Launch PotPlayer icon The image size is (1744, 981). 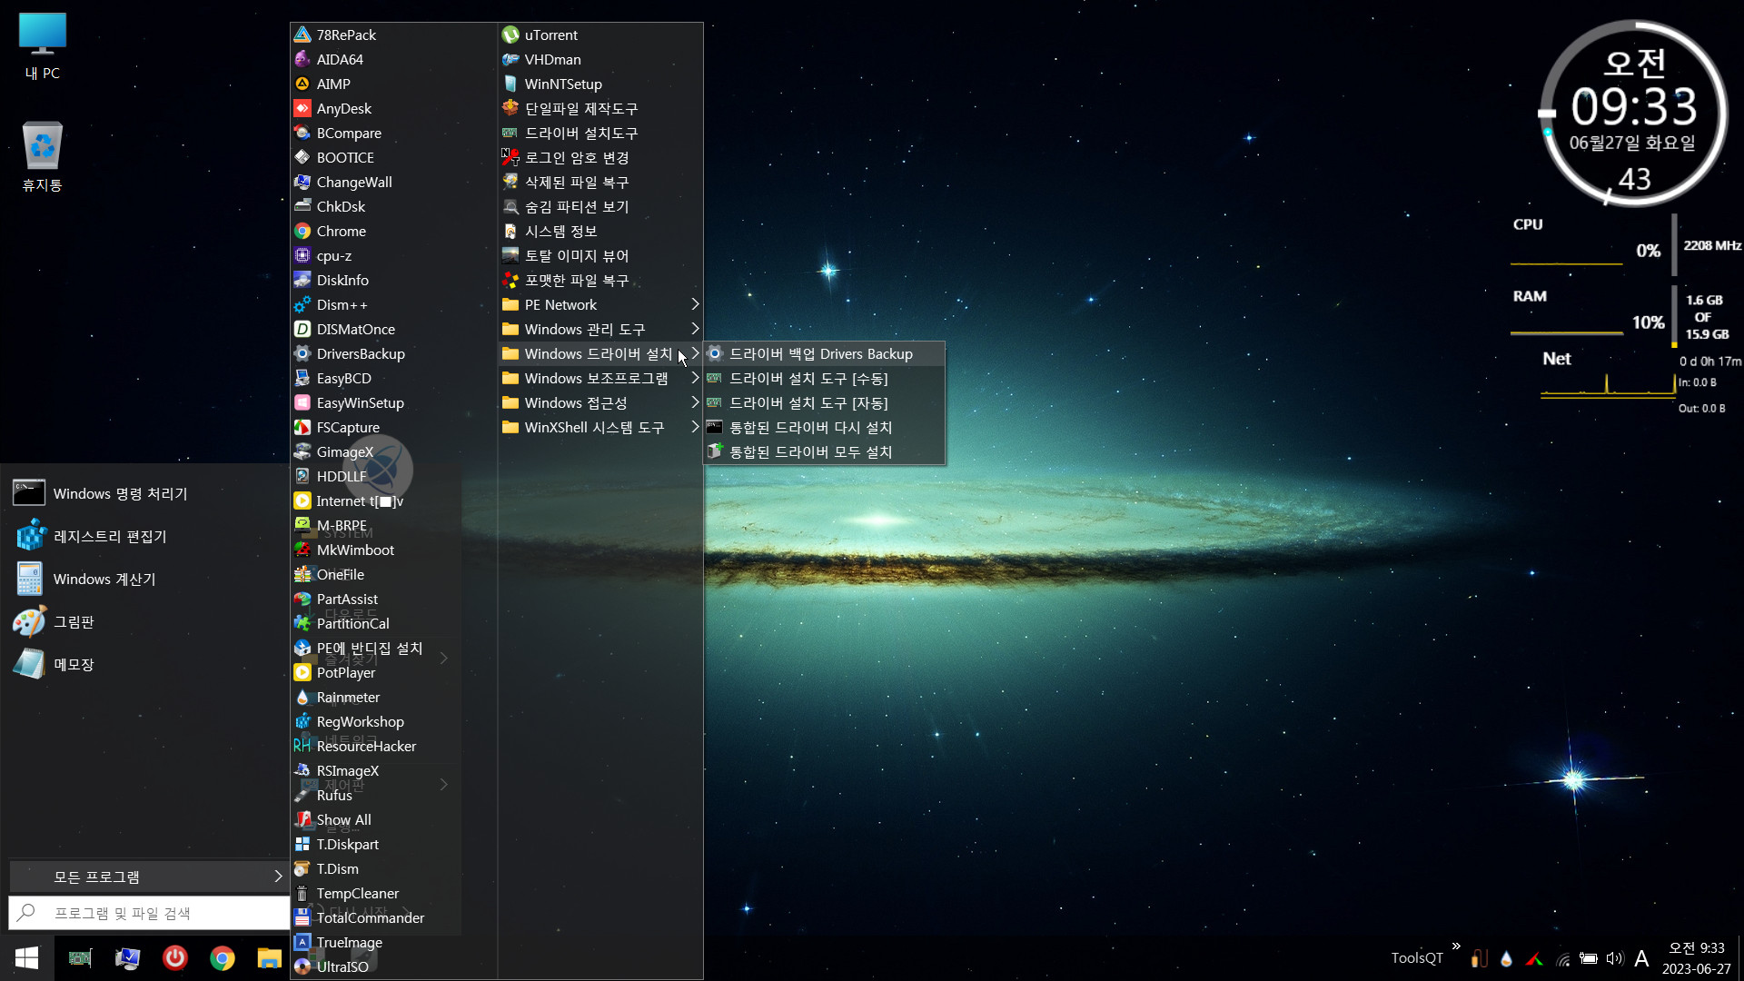pyautogui.click(x=302, y=672)
